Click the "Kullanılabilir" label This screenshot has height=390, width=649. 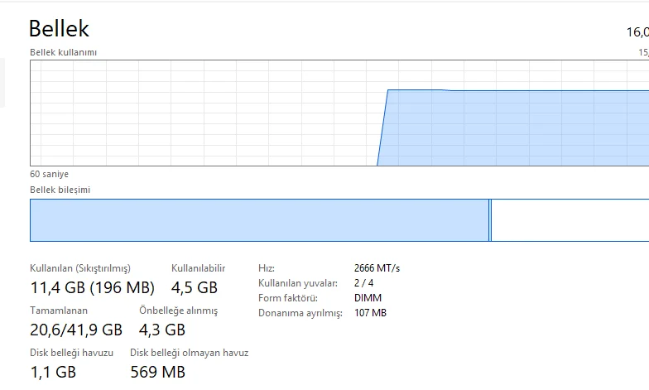click(198, 268)
